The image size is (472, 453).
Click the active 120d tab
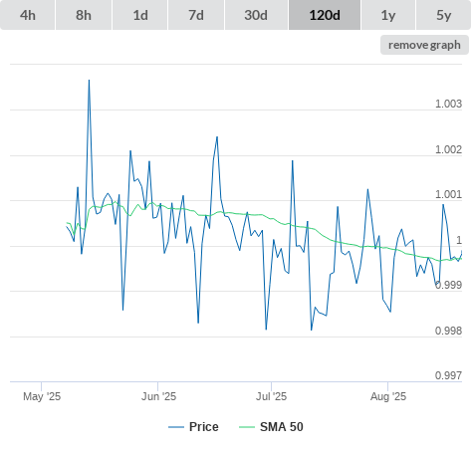pyautogui.click(x=325, y=15)
